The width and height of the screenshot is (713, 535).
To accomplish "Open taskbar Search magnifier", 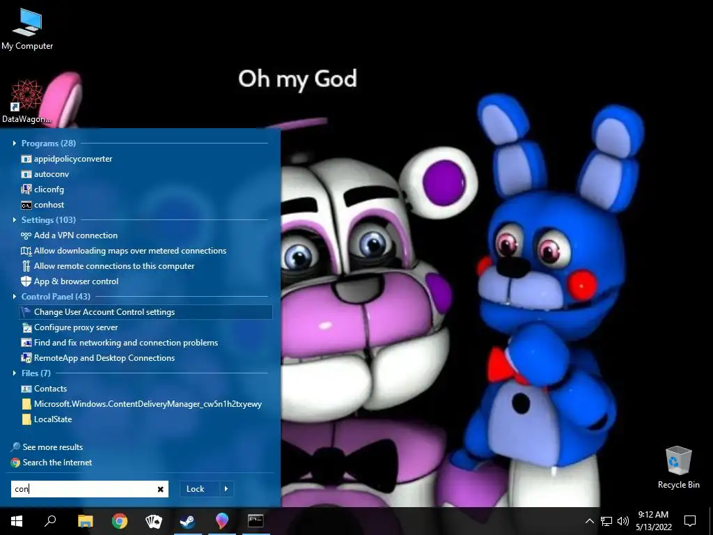I will [50, 521].
